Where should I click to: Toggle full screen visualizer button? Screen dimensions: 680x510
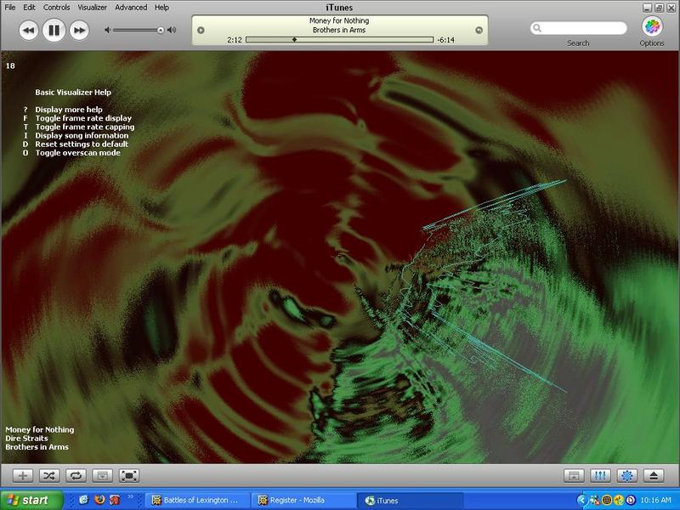coord(128,475)
